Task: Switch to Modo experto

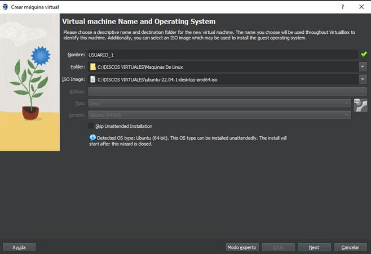Action: (242, 247)
